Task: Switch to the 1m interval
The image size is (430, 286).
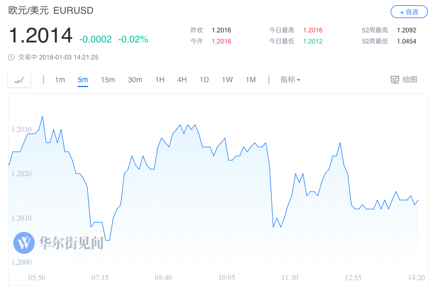Action: point(60,80)
